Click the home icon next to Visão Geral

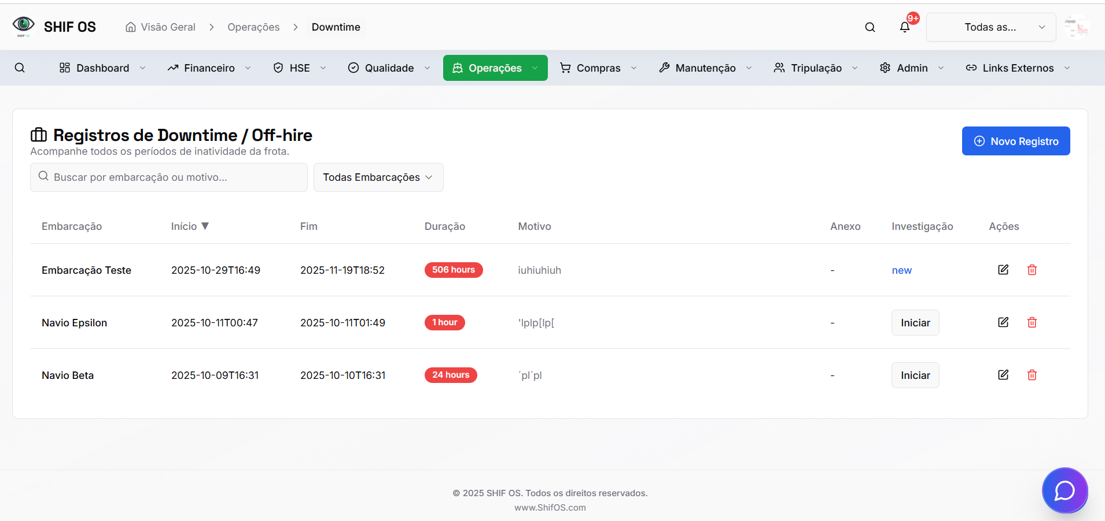tap(130, 27)
